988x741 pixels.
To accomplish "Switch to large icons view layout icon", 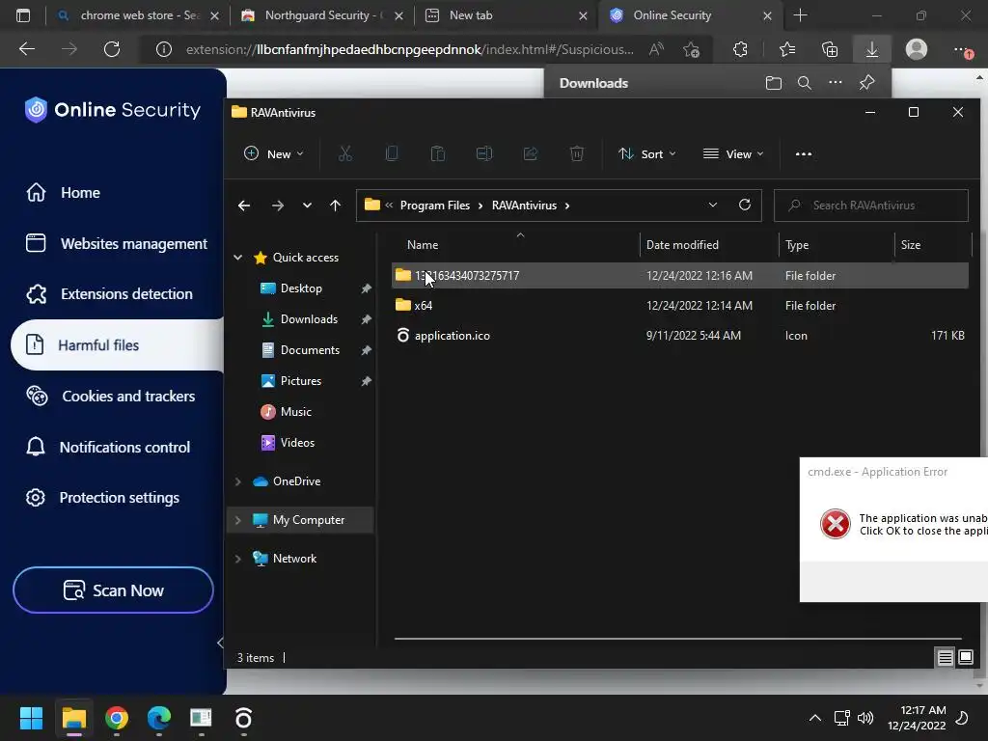I will [x=965, y=658].
